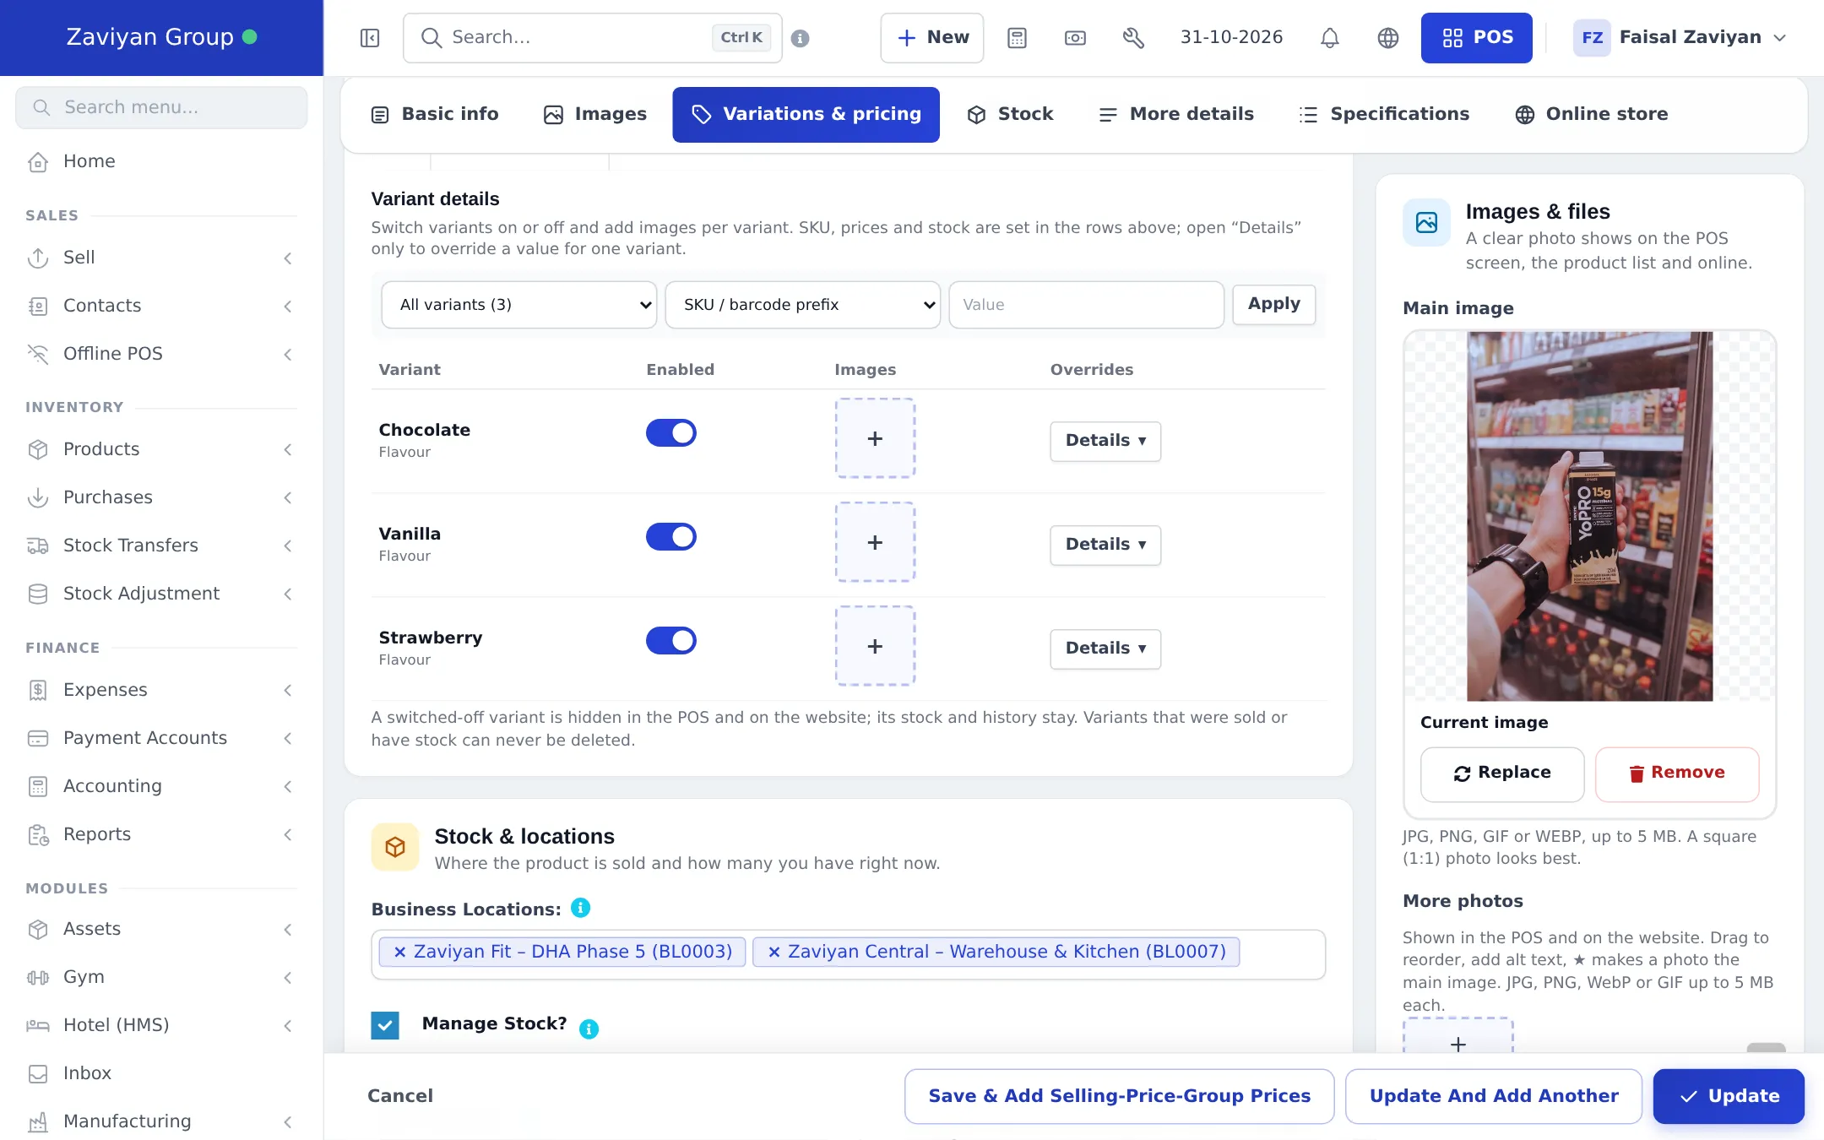
Task: Disable the Vanilla variant toggle
Action: 671,537
